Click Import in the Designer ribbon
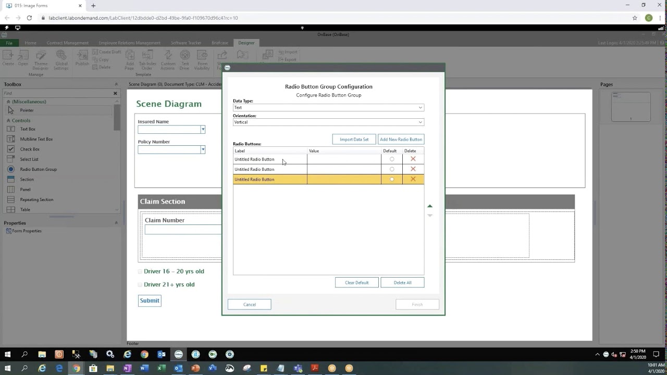This screenshot has height=375, width=667. click(x=287, y=52)
